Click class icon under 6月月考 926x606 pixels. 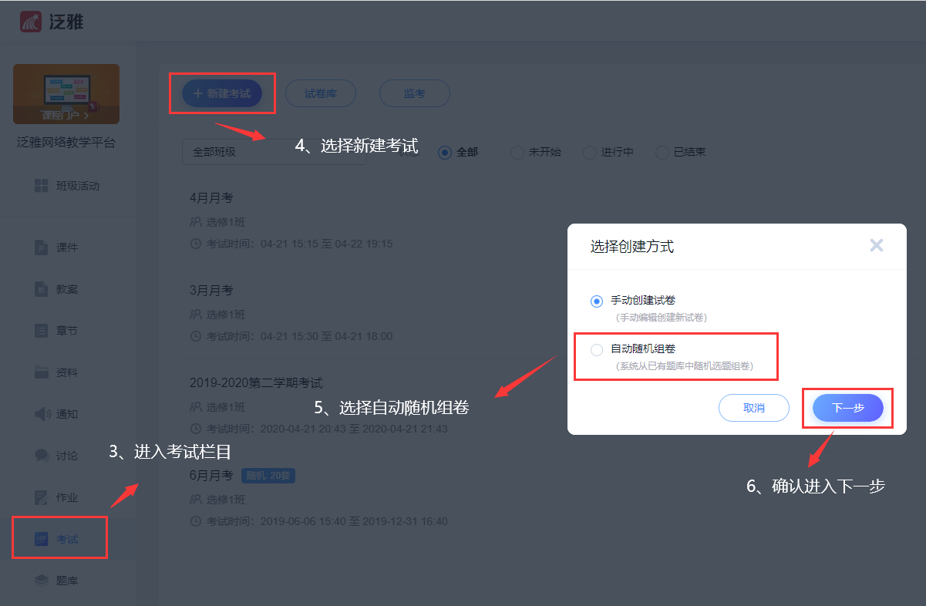196,500
